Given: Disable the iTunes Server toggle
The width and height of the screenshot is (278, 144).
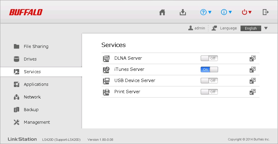Looking at the screenshot, I should click(209, 70).
